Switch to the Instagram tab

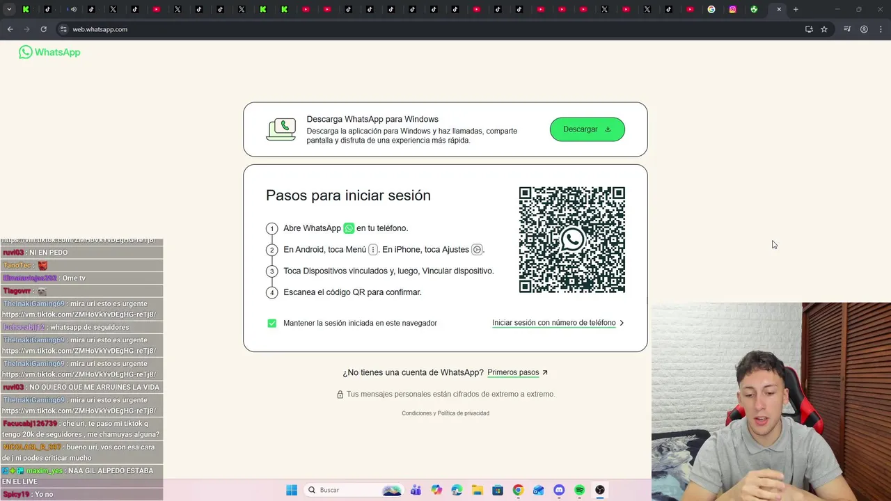[x=732, y=9]
